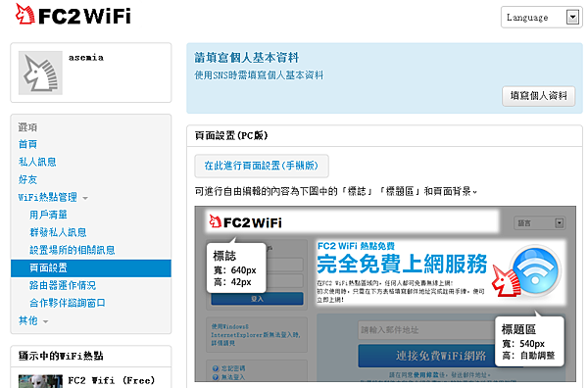Open the Language dropdown

pyautogui.click(x=541, y=18)
